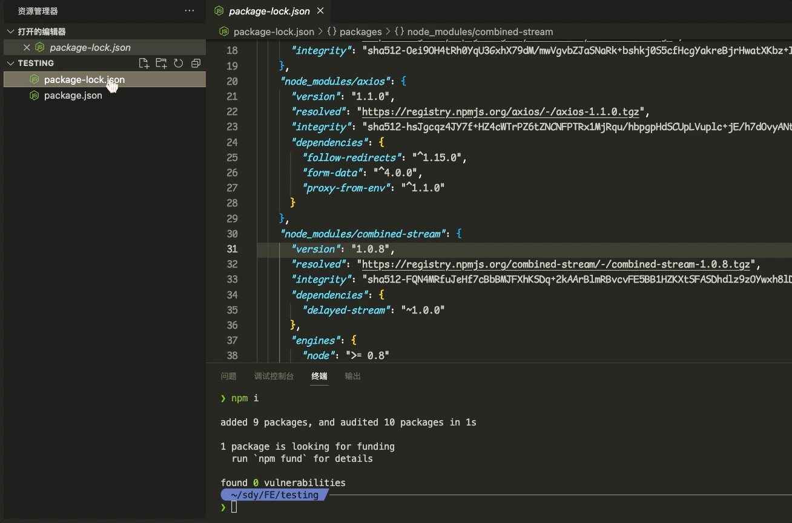This screenshot has width=792, height=523.
Task: Click "found 0 vulnerabilities" terminal line
Action: (x=283, y=483)
